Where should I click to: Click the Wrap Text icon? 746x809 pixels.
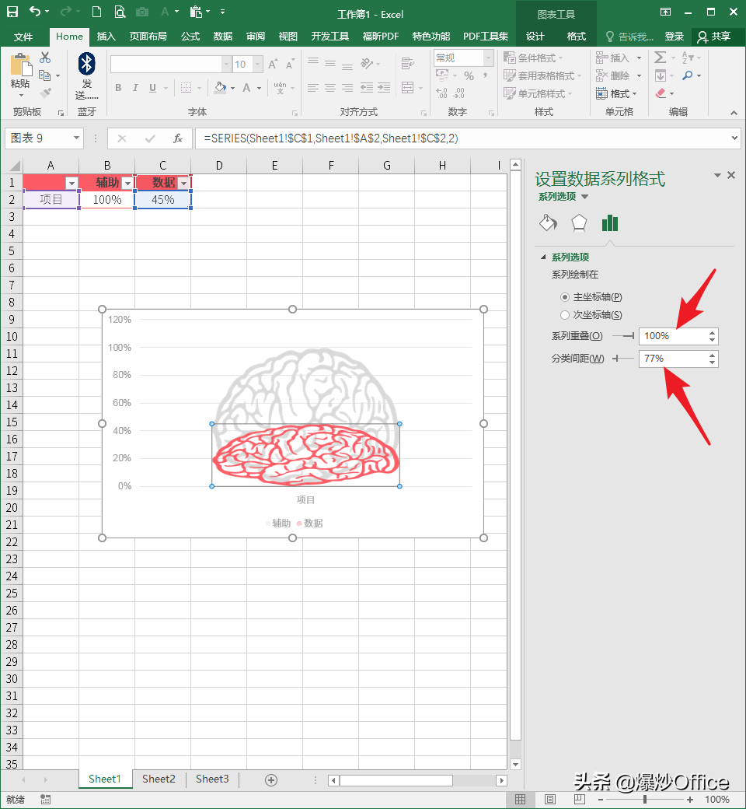pyautogui.click(x=408, y=64)
